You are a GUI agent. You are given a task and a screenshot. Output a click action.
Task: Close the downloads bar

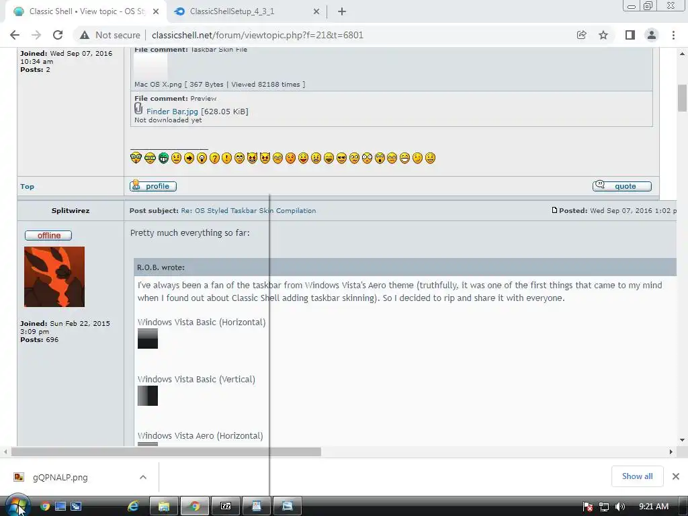tap(676, 476)
